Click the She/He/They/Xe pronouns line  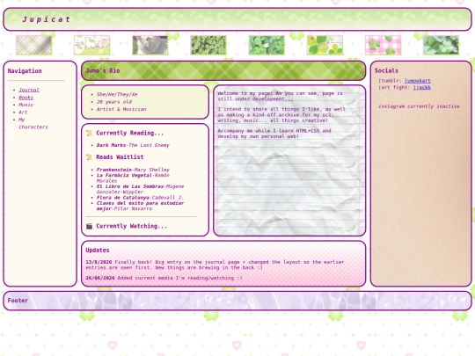[x=117, y=94]
